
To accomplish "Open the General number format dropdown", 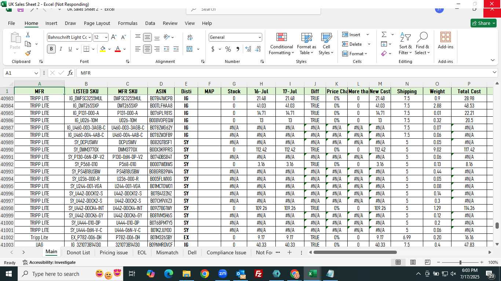I will 260,37.
